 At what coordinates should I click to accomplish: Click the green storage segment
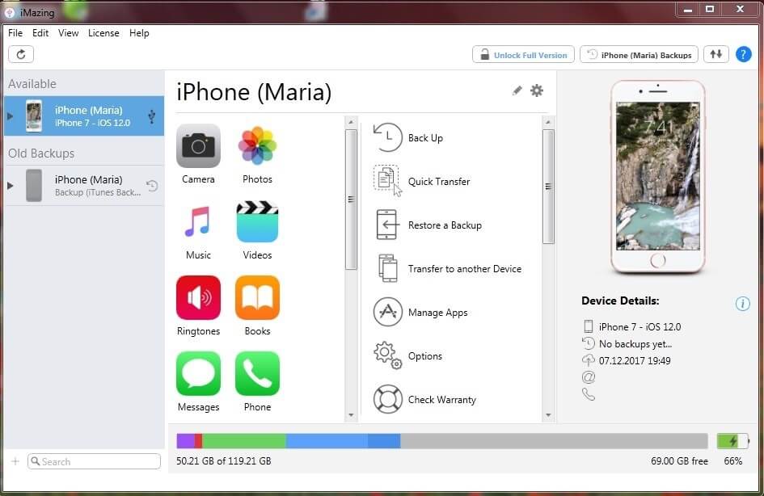(244, 441)
